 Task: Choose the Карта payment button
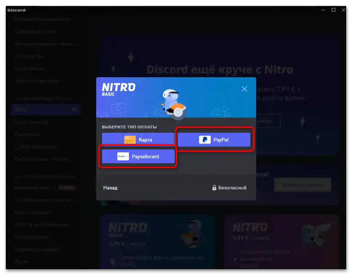pyautogui.click(x=138, y=140)
